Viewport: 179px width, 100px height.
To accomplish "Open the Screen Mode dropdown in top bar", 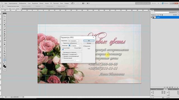I will point(88,3).
